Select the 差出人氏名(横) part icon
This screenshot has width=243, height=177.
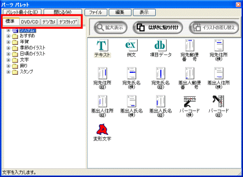pos(132,101)
